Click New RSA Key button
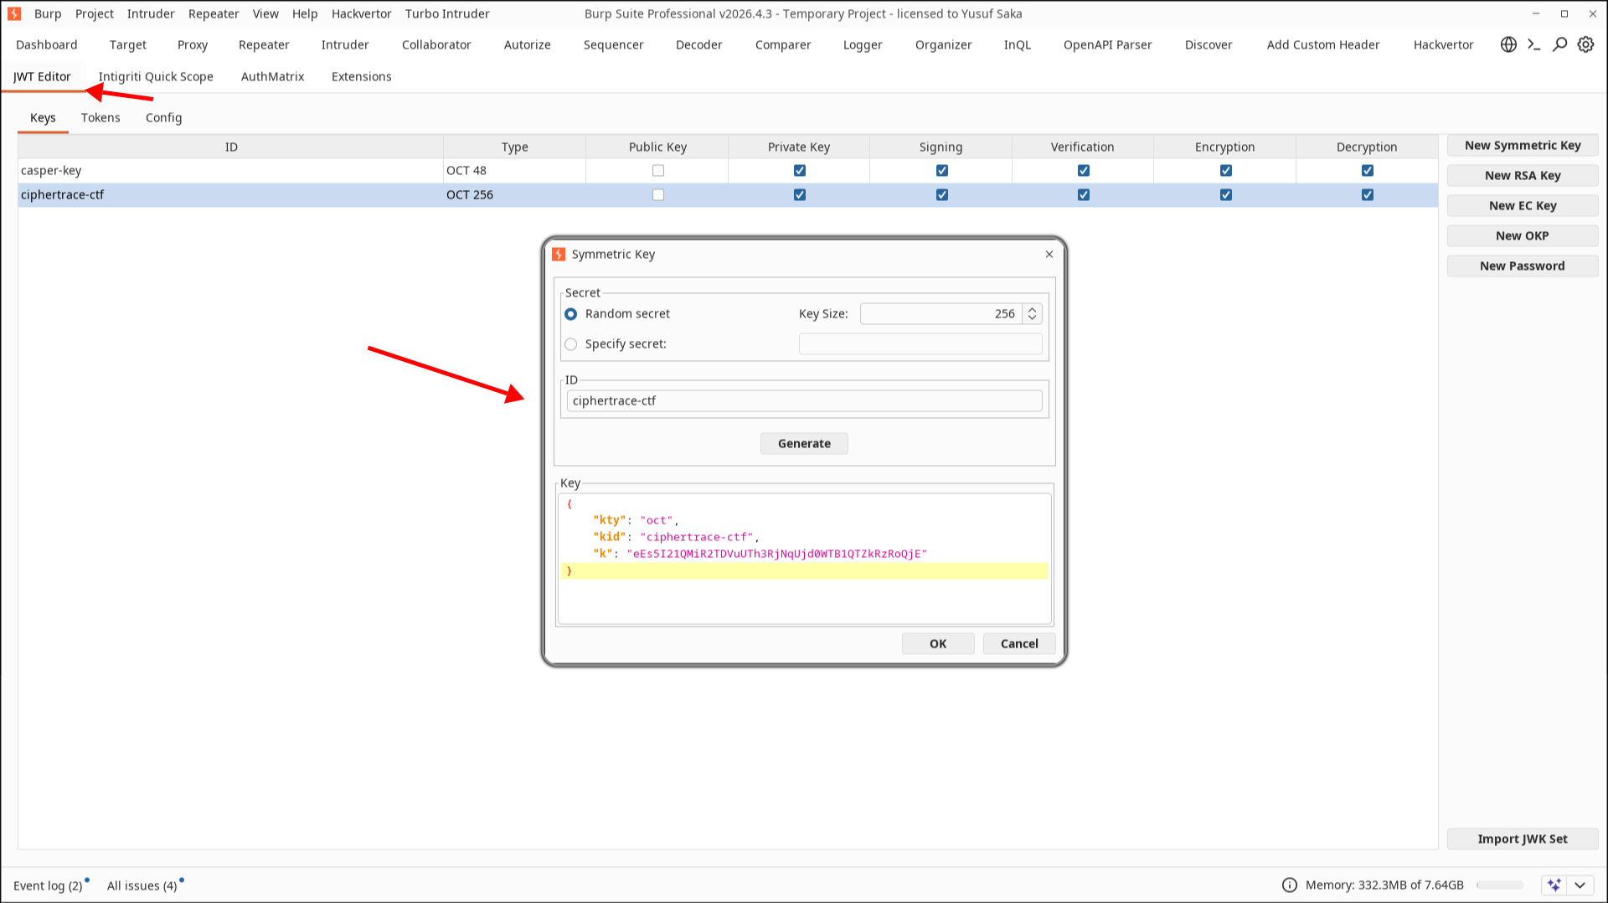This screenshot has width=1608, height=903. [x=1523, y=176]
